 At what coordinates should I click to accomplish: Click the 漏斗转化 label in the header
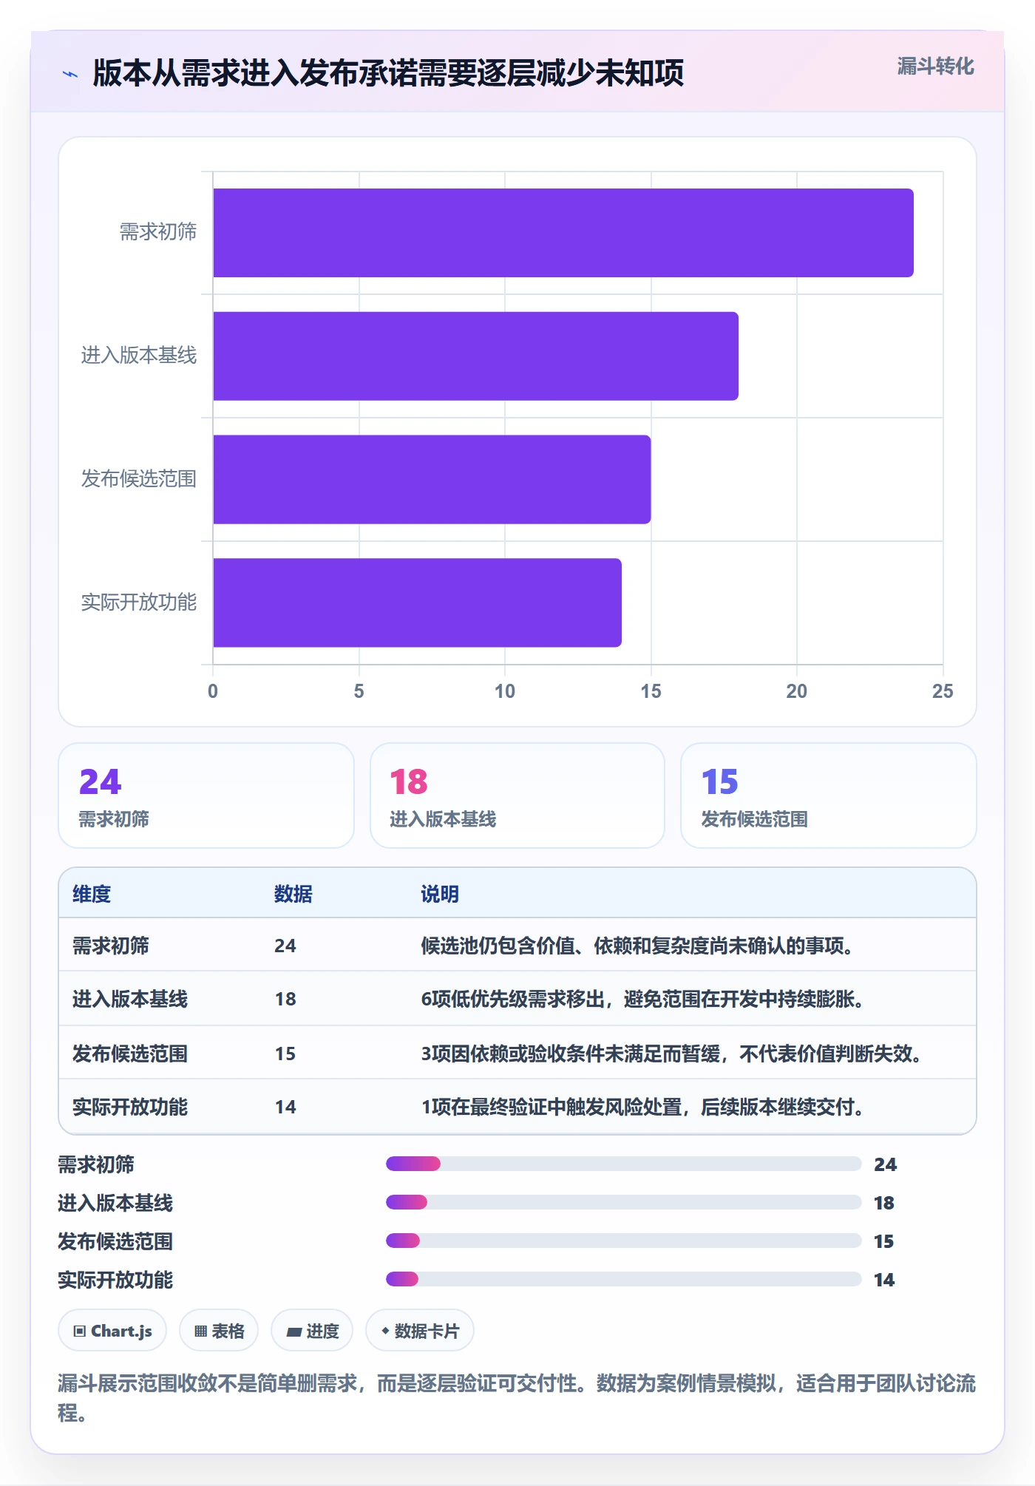[935, 67]
